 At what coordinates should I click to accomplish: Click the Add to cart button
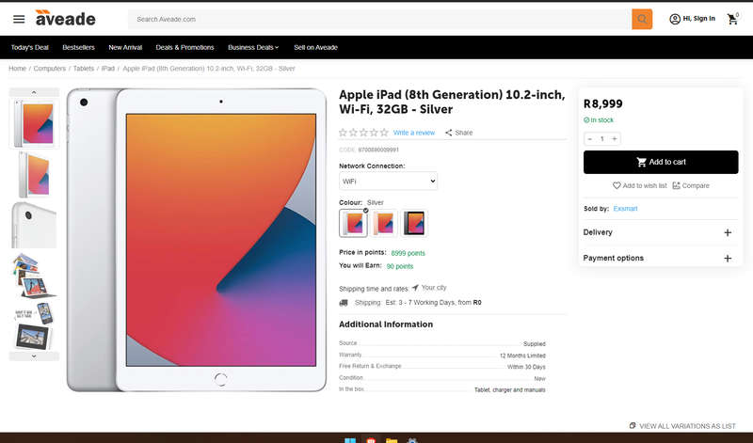661,162
